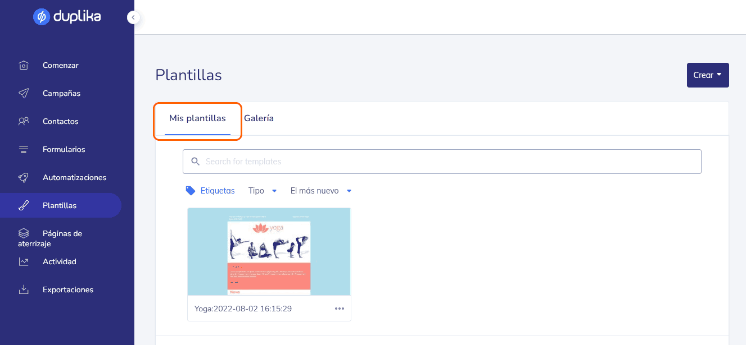Open the Yoga template thumbnail
The image size is (746, 345).
click(269, 251)
